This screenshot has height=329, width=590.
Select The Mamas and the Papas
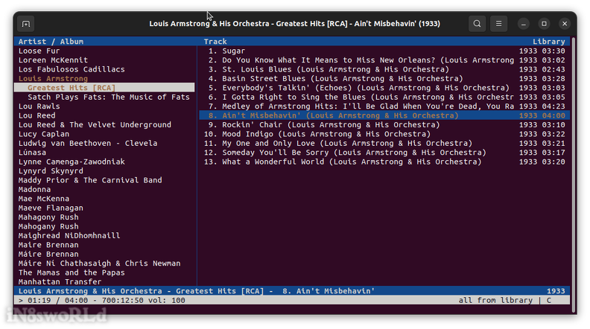click(x=72, y=272)
